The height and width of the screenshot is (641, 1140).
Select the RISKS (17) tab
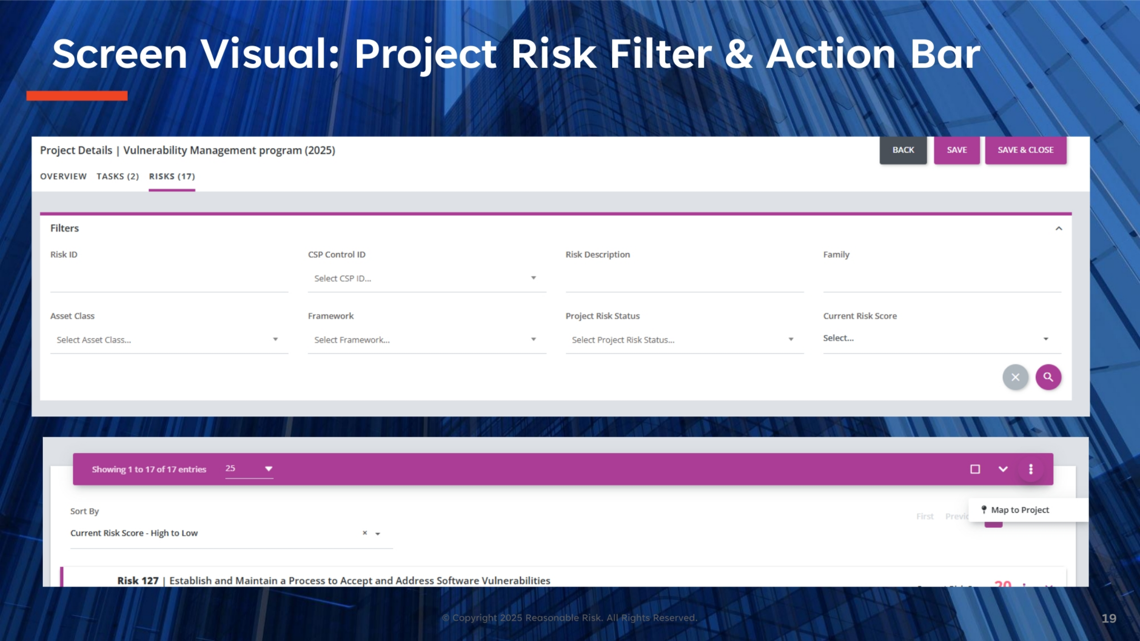click(x=172, y=177)
